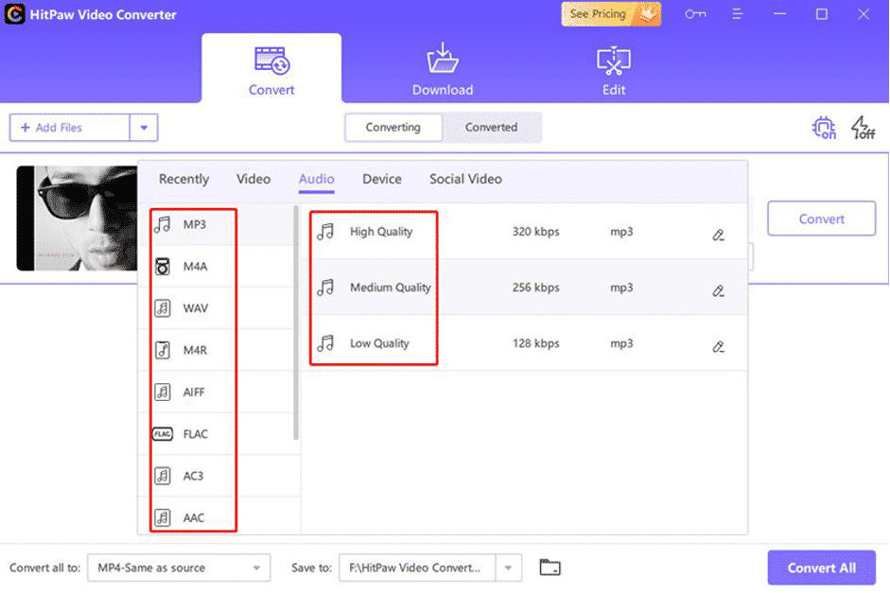Viewport: 890px width, 593px height.
Task: Click the key registration icon in title bar
Action: [x=695, y=14]
